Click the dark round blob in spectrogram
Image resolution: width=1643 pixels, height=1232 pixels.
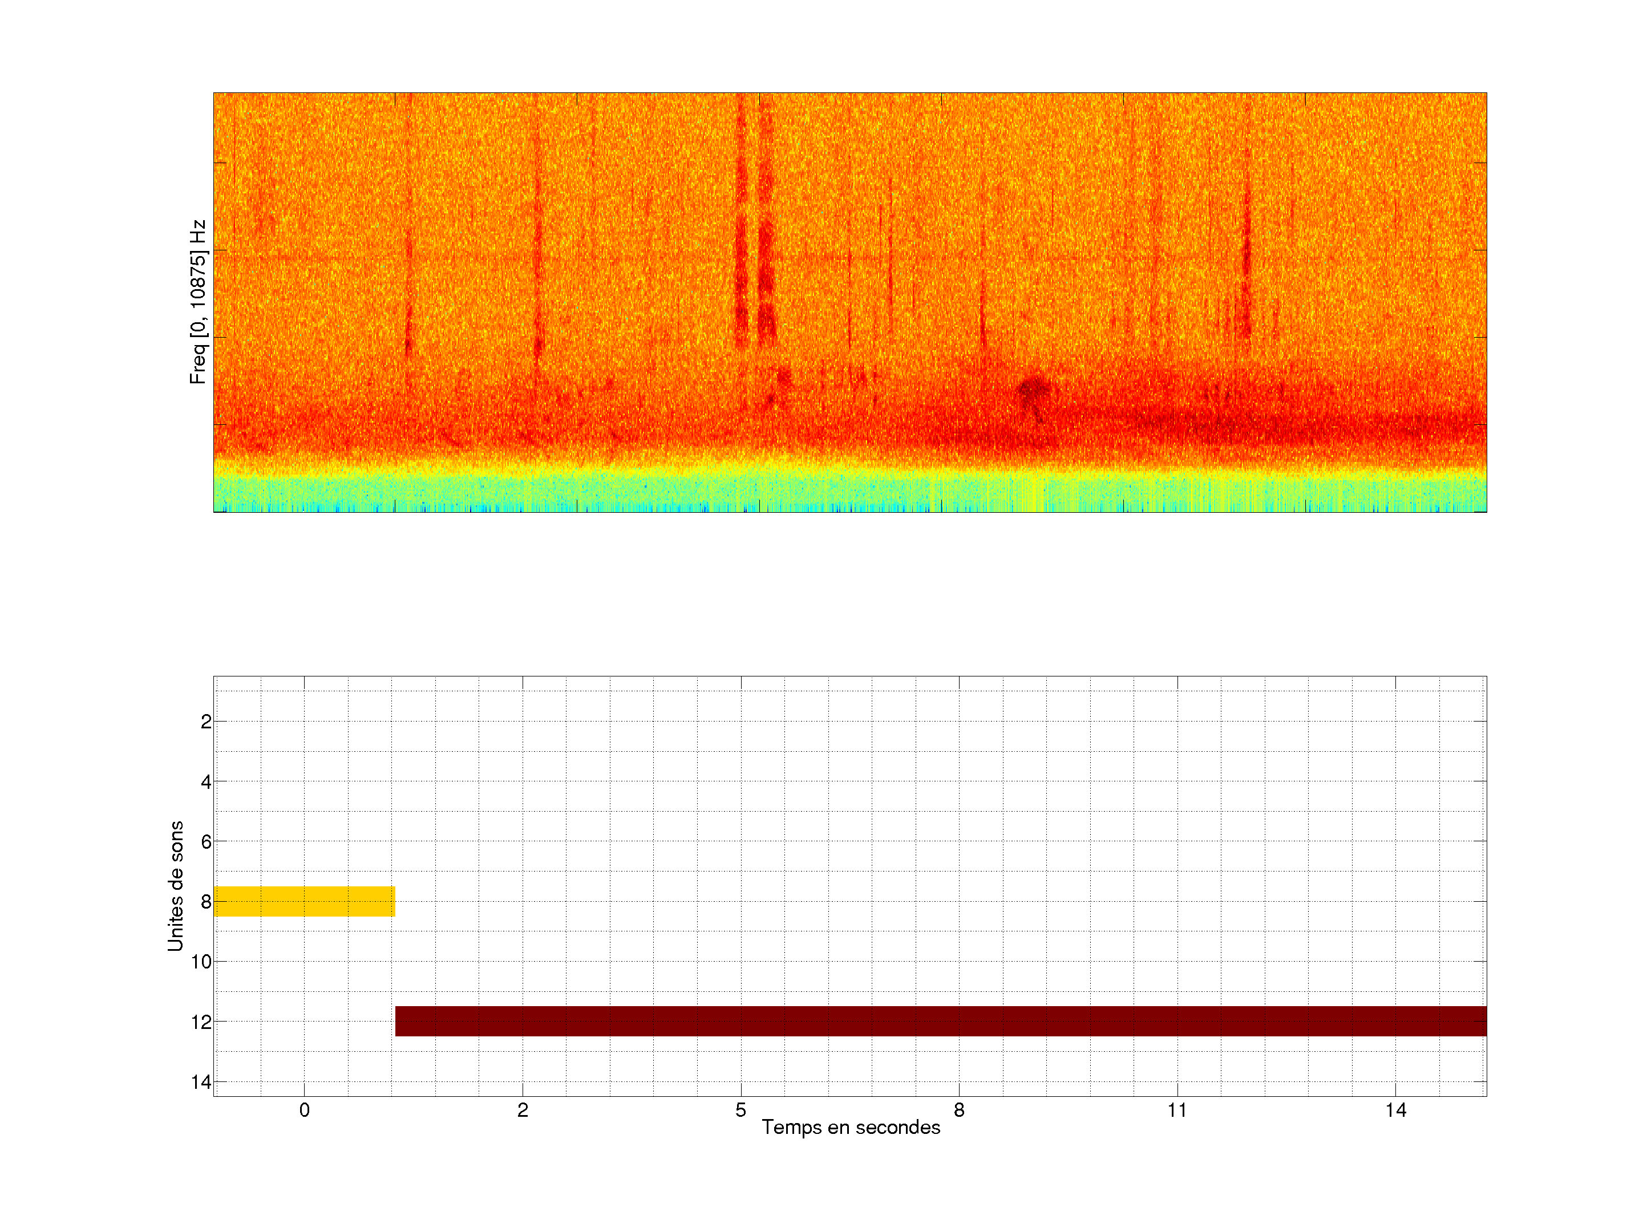coord(1033,389)
